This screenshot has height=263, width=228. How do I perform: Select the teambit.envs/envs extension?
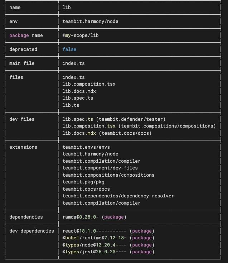(86, 147)
